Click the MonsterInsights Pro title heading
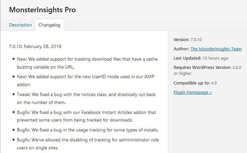Image resolution: width=247 pixels, height=153 pixels. (x=42, y=10)
